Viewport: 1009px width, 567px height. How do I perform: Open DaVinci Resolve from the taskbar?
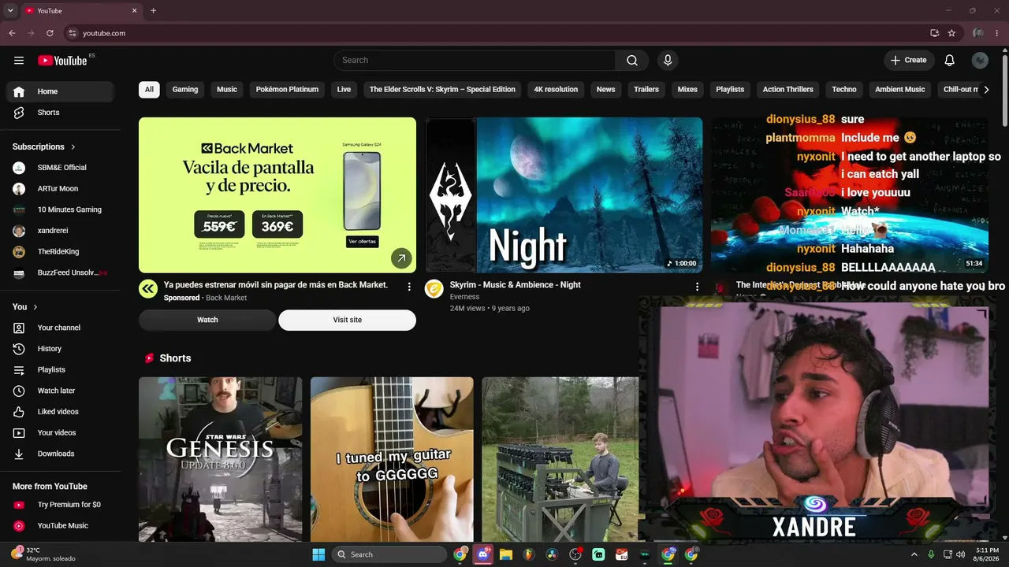[552, 554]
